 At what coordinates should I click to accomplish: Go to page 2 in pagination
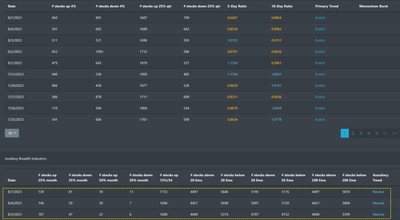(353, 133)
